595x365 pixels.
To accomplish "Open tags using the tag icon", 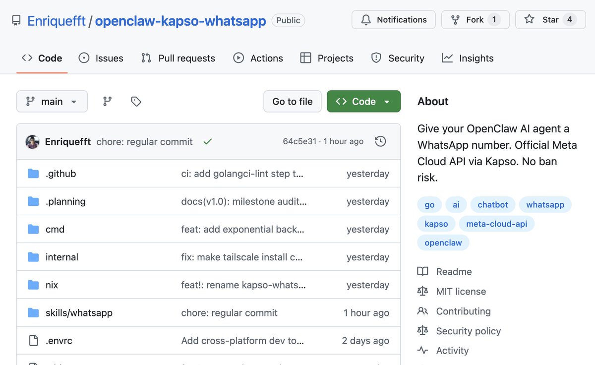I will tap(136, 101).
